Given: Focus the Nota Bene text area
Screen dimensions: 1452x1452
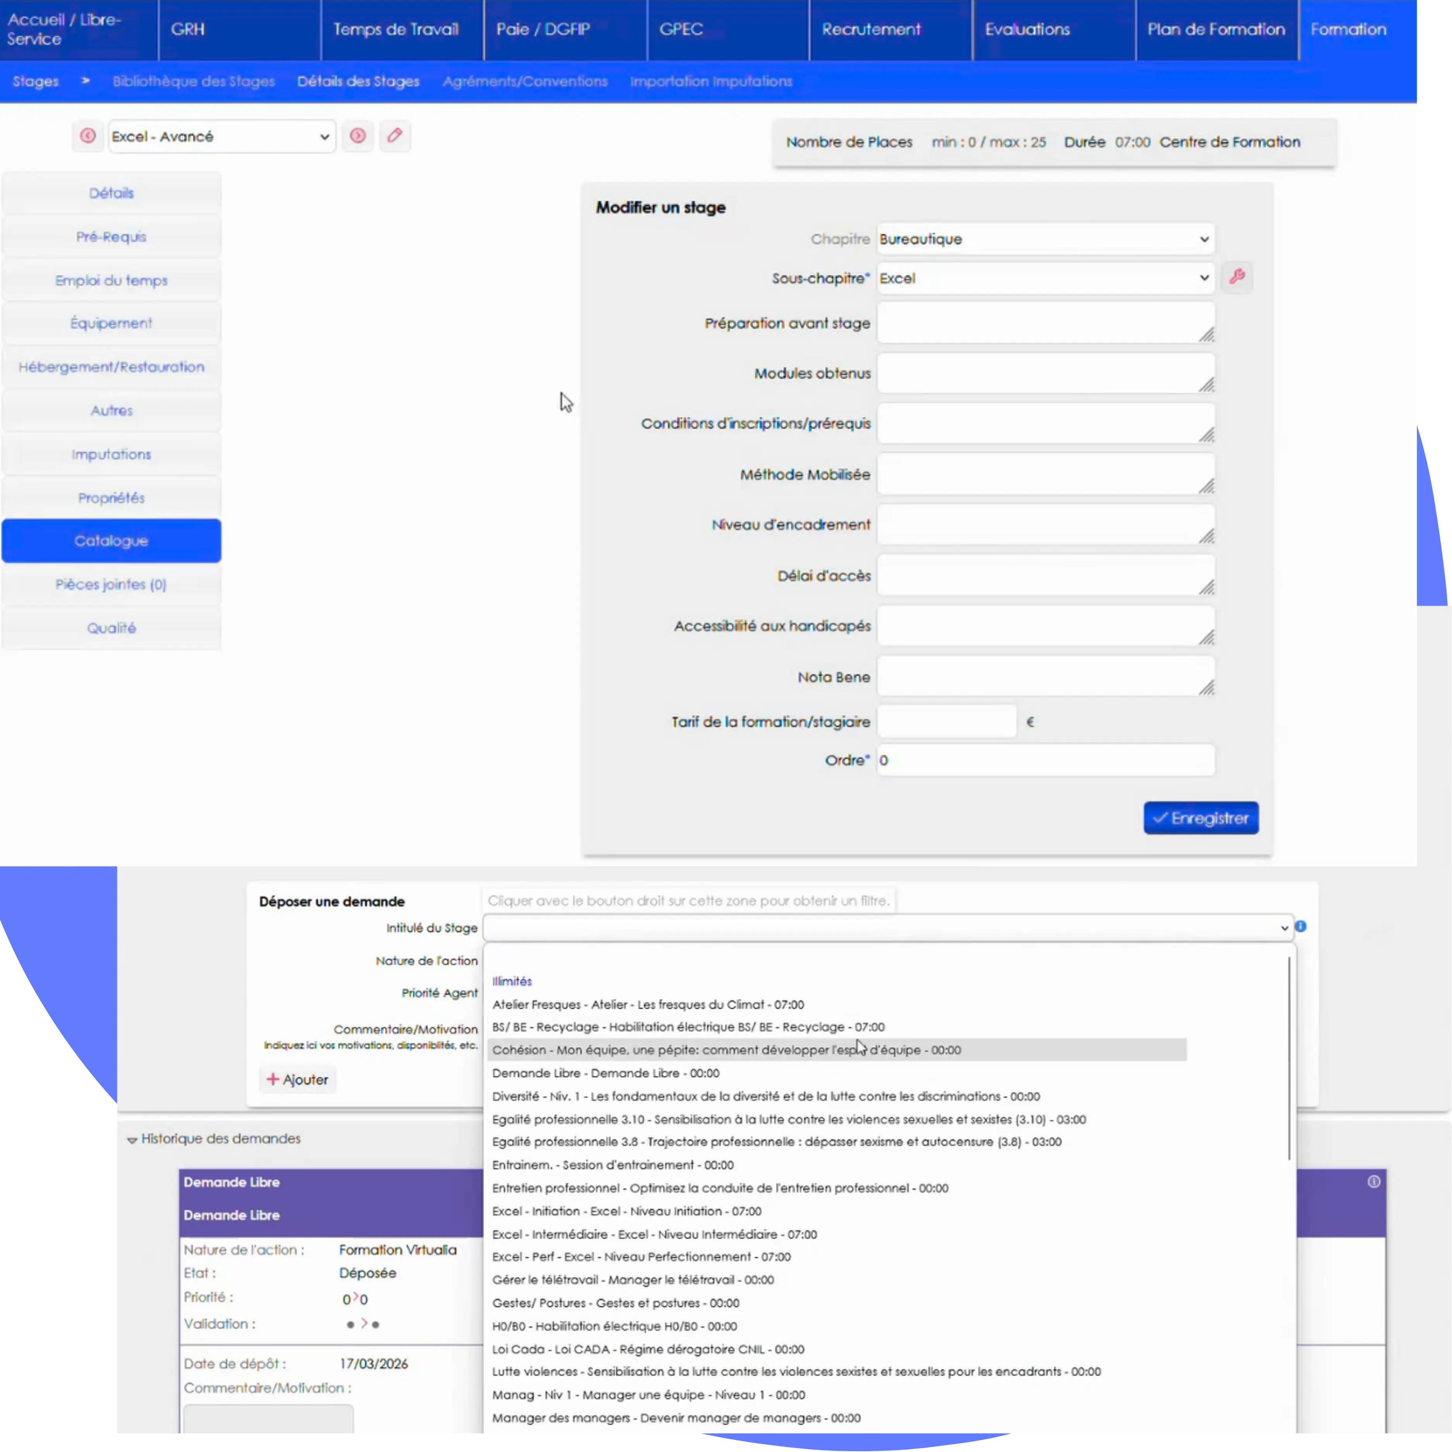Looking at the screenshot, I should 1045,676.
